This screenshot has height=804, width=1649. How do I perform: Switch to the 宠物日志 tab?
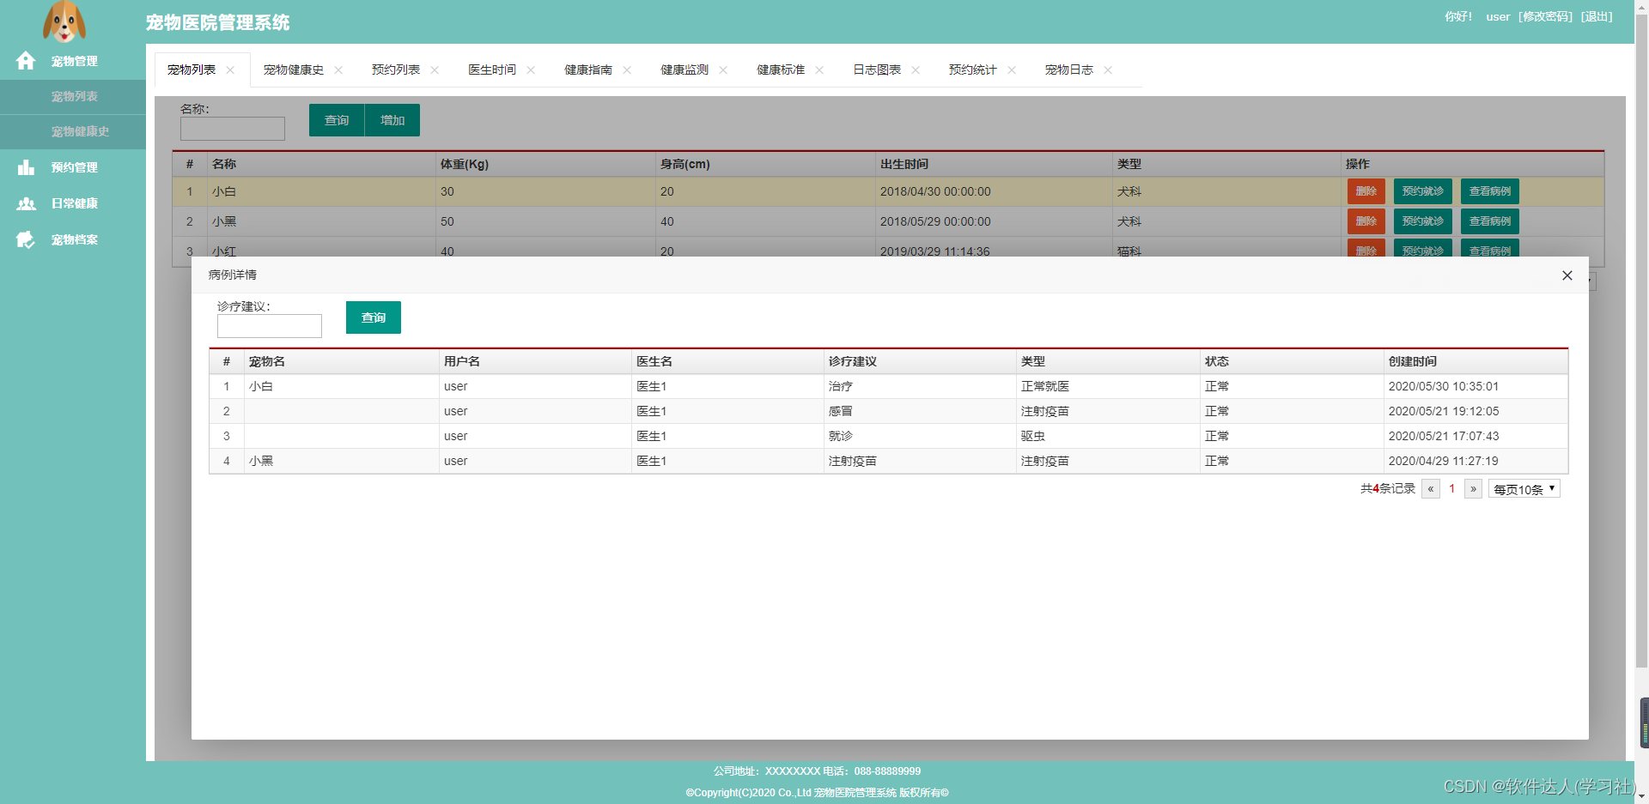pos(1069,70)
